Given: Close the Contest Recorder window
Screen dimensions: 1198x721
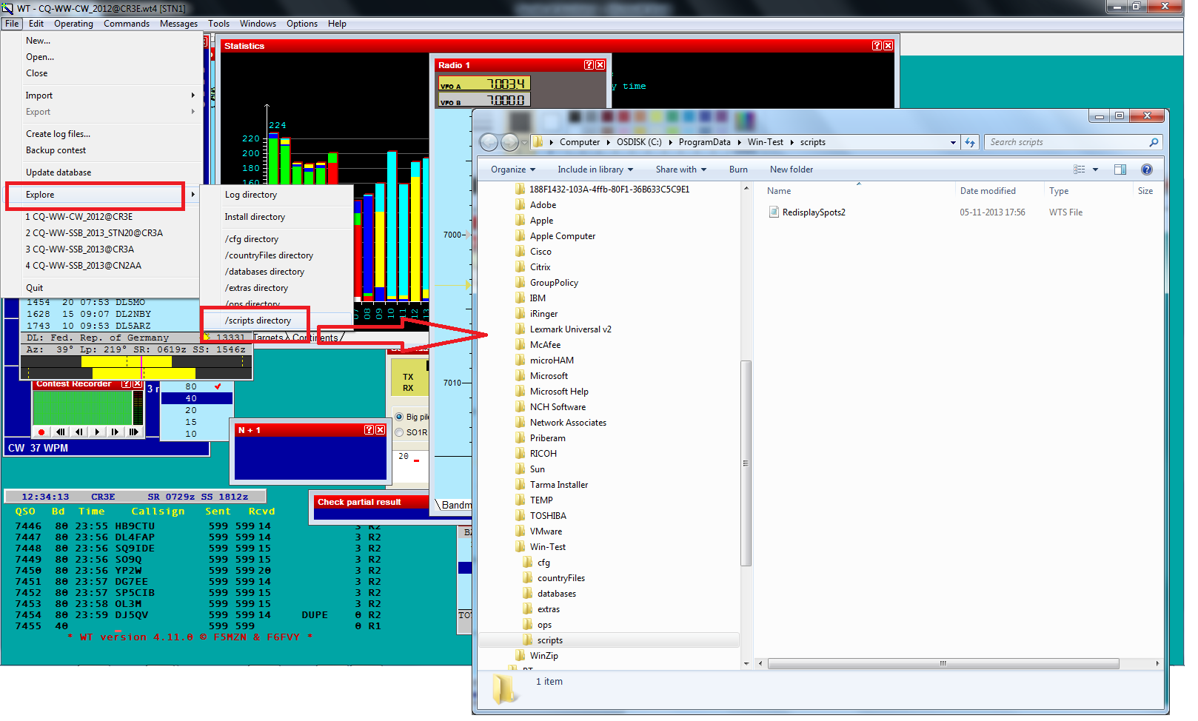Looking at the screenshot, I should coord(138,384).
